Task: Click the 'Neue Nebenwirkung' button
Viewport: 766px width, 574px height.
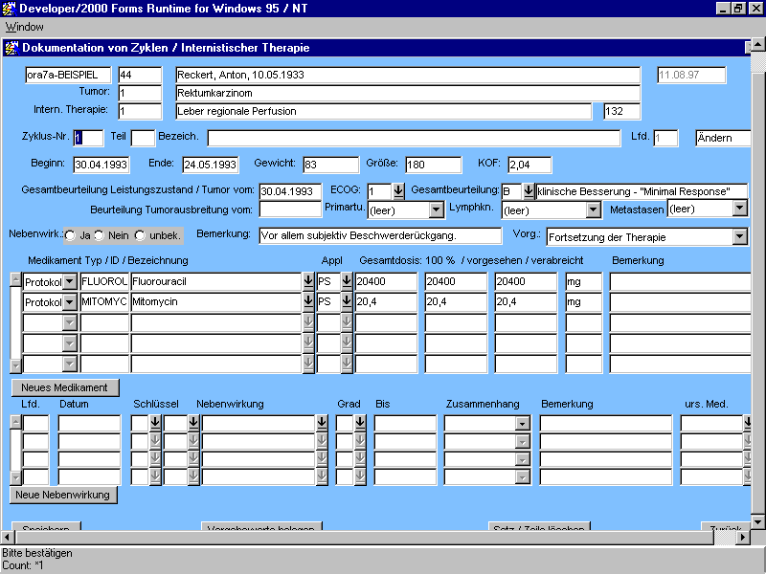Action: 65,495
